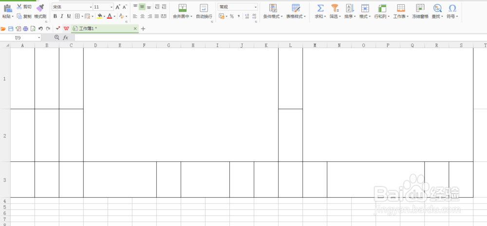
Task: Apply cell borders with the border icon
Action: [x=77, y=16]
